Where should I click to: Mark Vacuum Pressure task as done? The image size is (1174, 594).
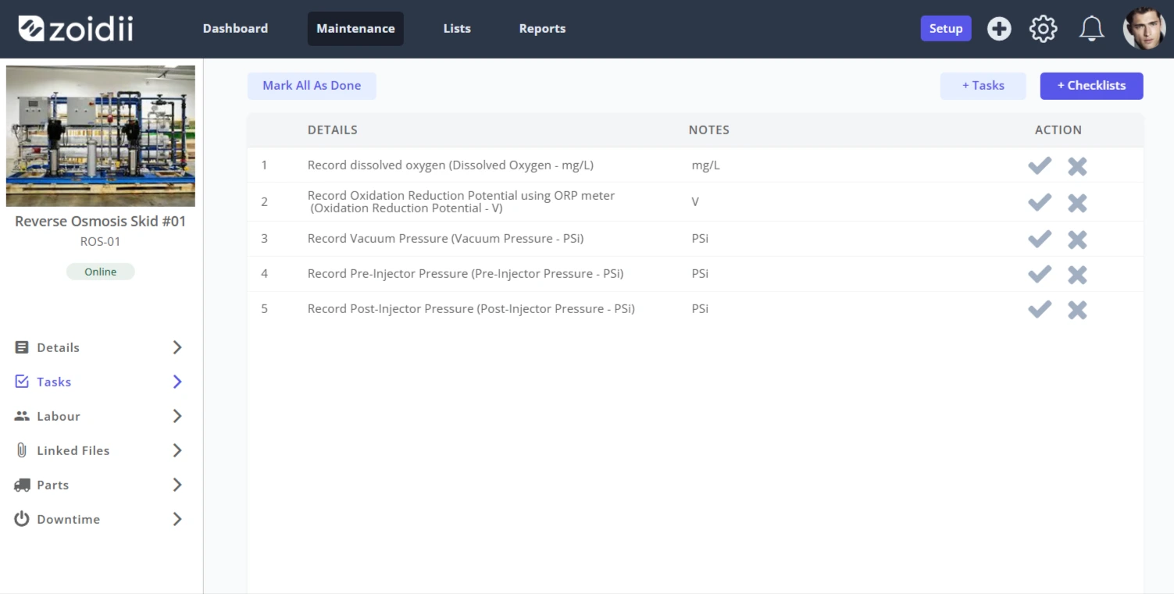1040,239
